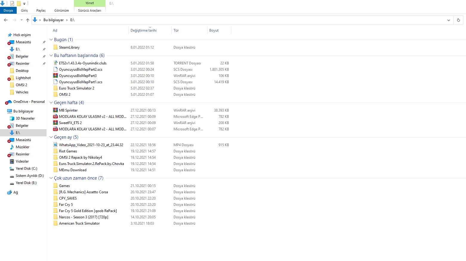The height and width of the screenshot is (261, 466).
Task: Open Videolar in the sidebar
Action: pyautogui.click(x=22, y=161)
